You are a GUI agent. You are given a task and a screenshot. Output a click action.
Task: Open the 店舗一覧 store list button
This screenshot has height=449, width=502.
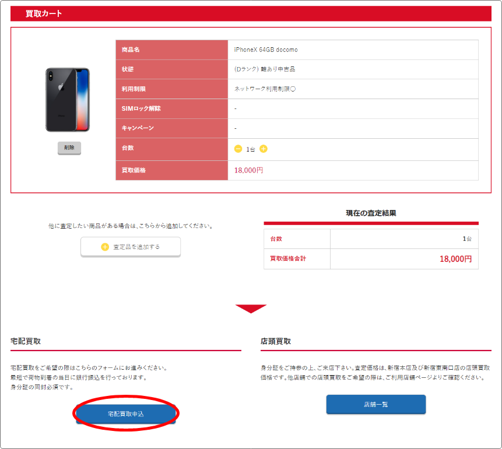(376, 405)
